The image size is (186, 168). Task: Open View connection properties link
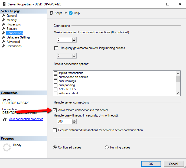pos(26,119)
